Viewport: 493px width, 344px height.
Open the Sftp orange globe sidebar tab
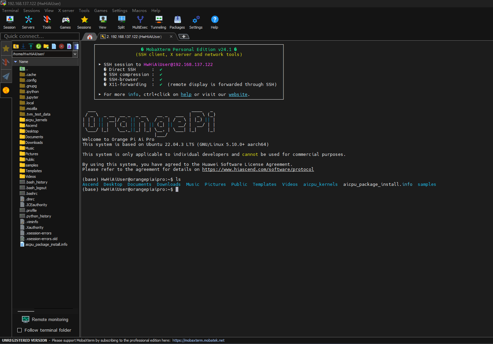(6, 90)
